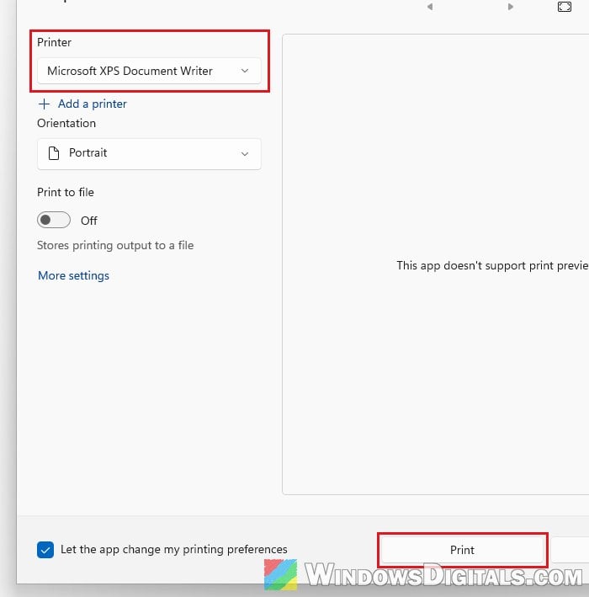Click the Stores printing output to a file text

[x=115, y=245]
